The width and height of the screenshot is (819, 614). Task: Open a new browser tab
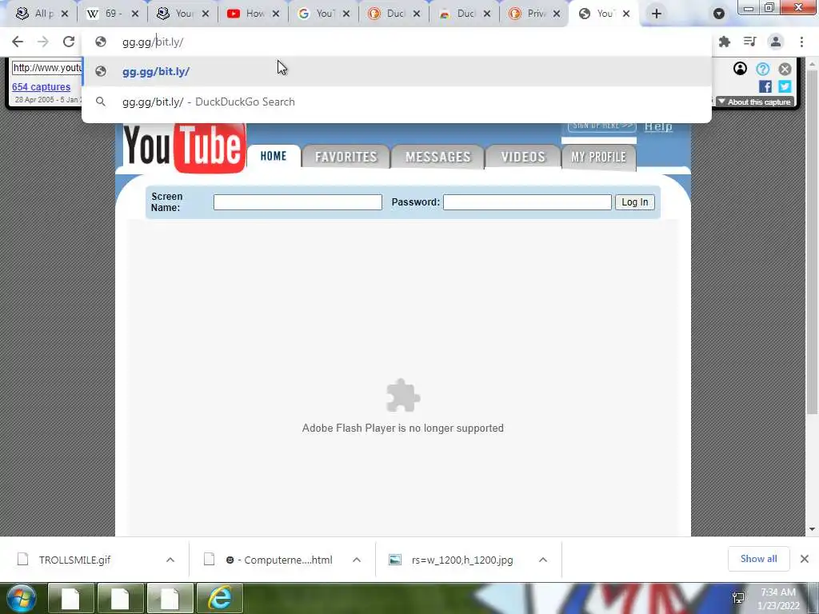[657, 14]
